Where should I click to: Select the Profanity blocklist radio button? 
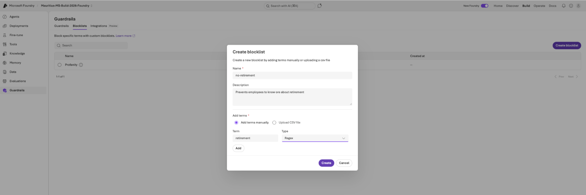coord(60,65)
